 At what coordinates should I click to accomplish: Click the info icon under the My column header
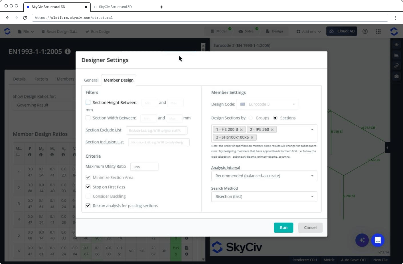pos(52,155)
